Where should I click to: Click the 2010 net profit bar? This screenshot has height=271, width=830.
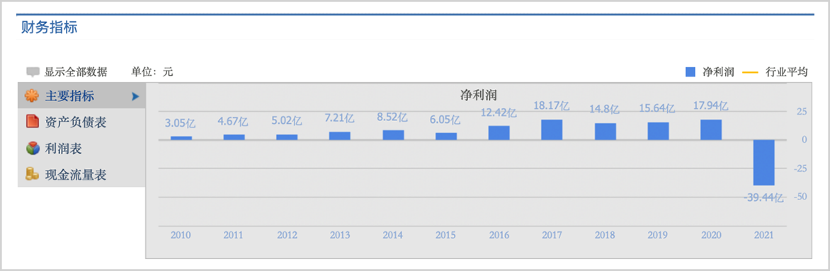181,138
